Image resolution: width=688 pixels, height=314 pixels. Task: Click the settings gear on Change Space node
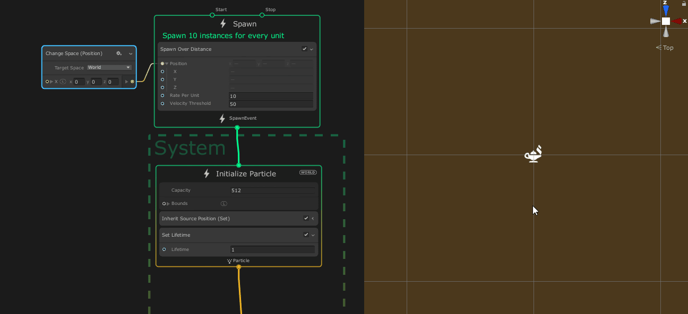[119, 53]
